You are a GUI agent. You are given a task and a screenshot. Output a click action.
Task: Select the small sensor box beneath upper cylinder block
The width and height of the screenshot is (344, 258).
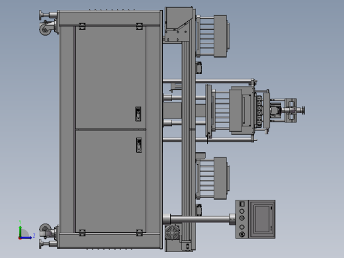[199, 67]
